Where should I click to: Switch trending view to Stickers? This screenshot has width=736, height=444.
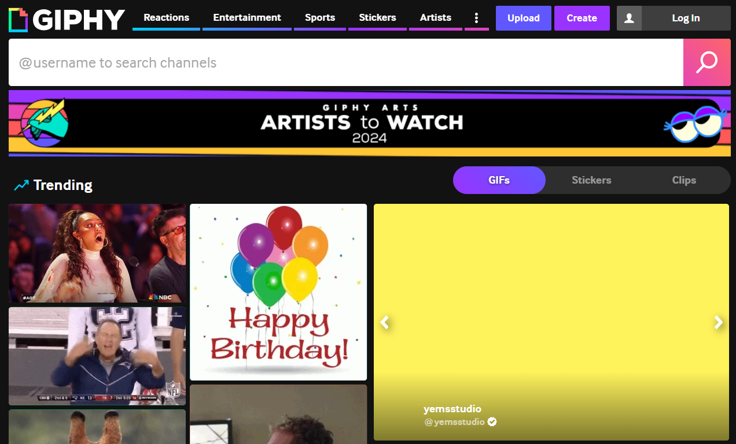[591, 180]
